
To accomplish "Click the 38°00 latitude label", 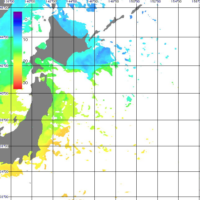I will (x=4, y=120).
